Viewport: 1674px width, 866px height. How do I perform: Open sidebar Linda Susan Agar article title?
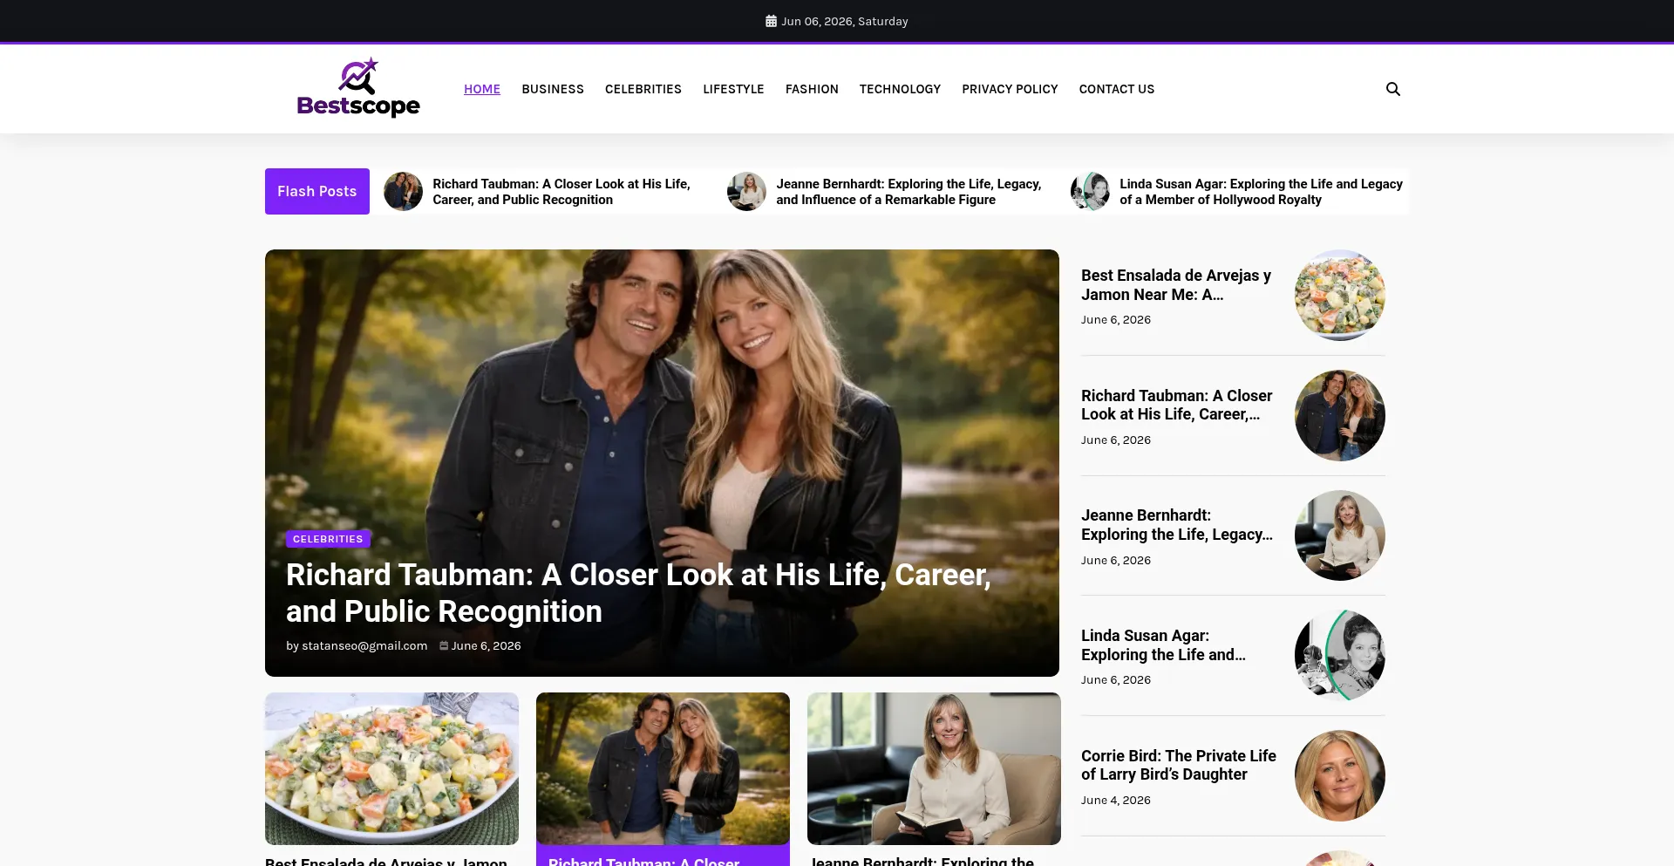1163,645
